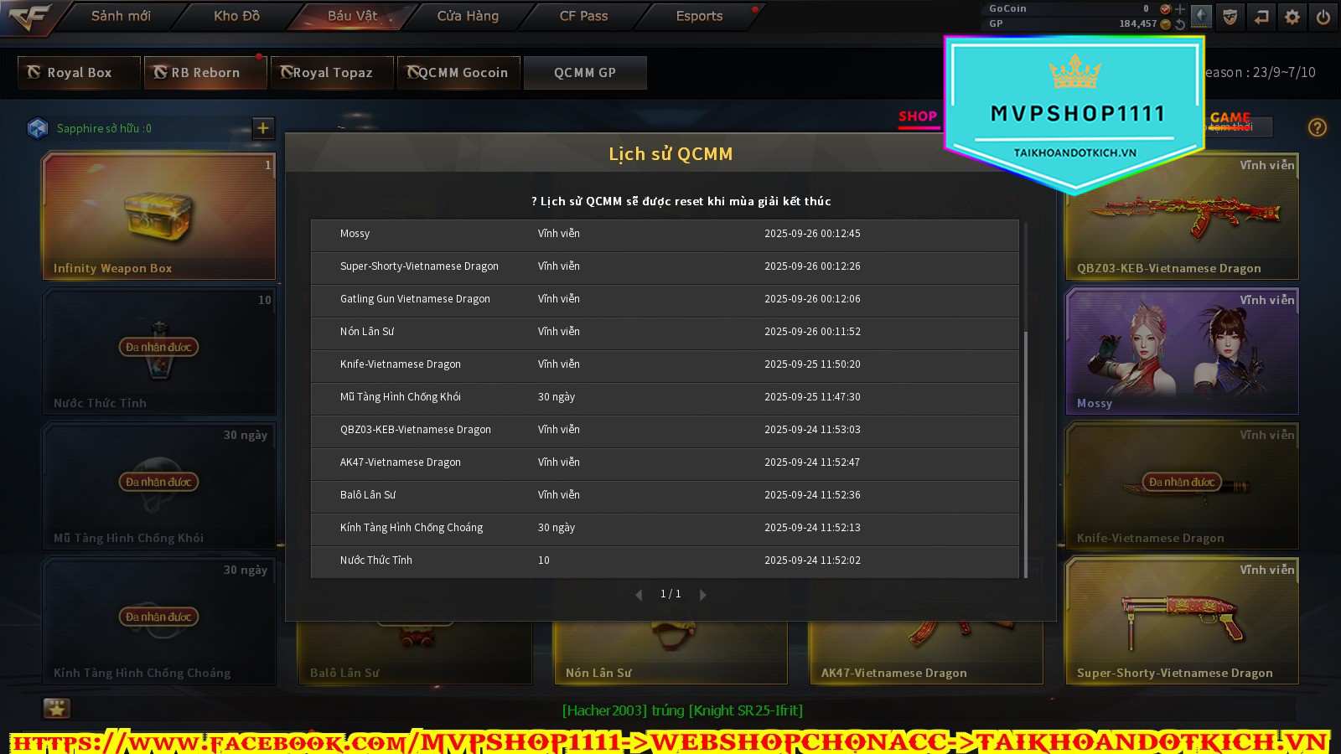Click the power exit icon
The height and width of the screenshot is (754, 1341).
pyautogui.click(x=1323, y=17)
